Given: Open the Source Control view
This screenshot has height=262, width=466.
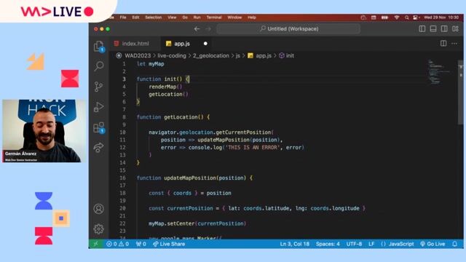Looking at the screenshot, I should 99,87.
